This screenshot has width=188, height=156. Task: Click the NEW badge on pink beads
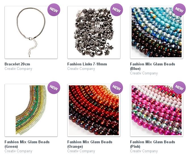(x=179, y=87)
